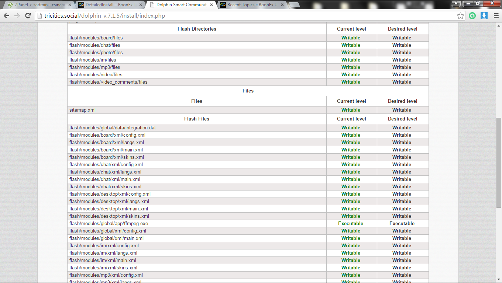Click flash/modules/desktop/xml/main.xml path
The height and width of the screenshot is (283, 502).
(x=109, y=209)
